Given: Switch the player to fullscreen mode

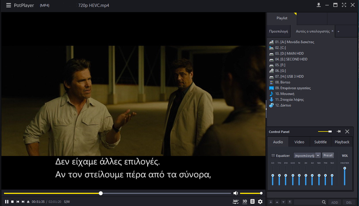Looking at the screenshot, I should 344,5.
